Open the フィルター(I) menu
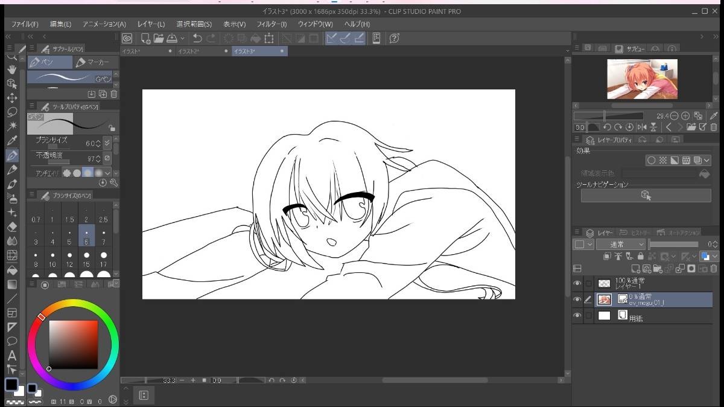 tap(271, 24)
